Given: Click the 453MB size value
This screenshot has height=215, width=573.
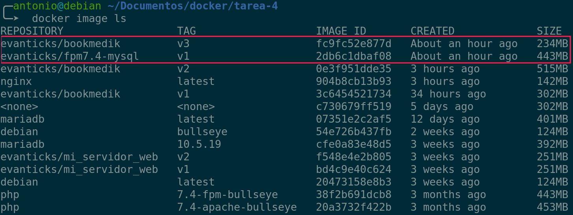Looking at the screenshot, I should tap(552, 207).
